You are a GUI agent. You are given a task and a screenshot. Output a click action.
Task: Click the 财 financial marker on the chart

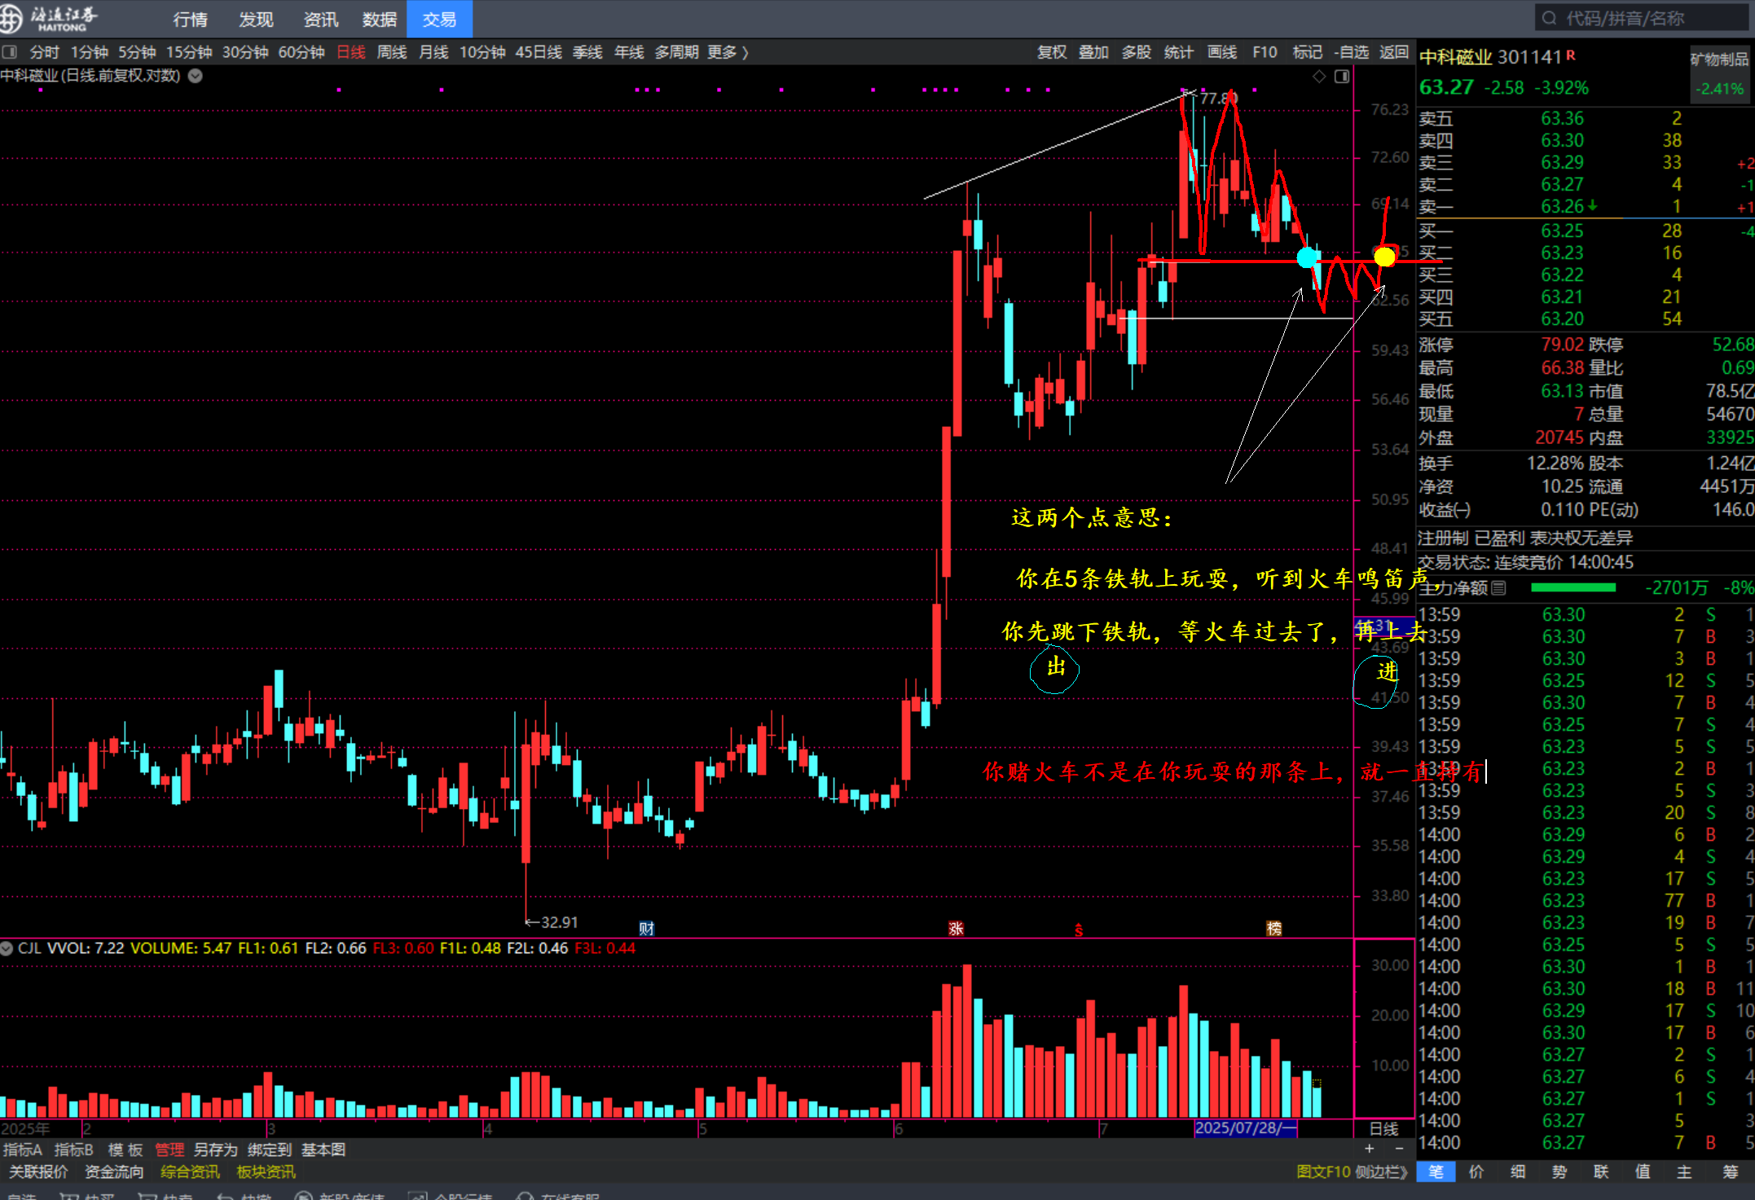(647, 929)
